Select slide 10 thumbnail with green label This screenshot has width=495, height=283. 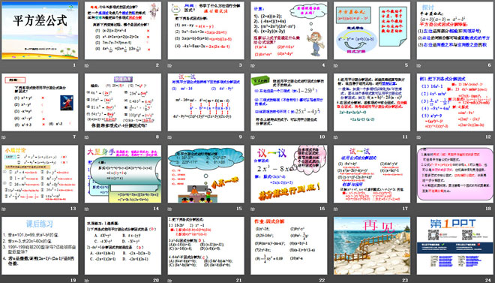tap(289, 102)
